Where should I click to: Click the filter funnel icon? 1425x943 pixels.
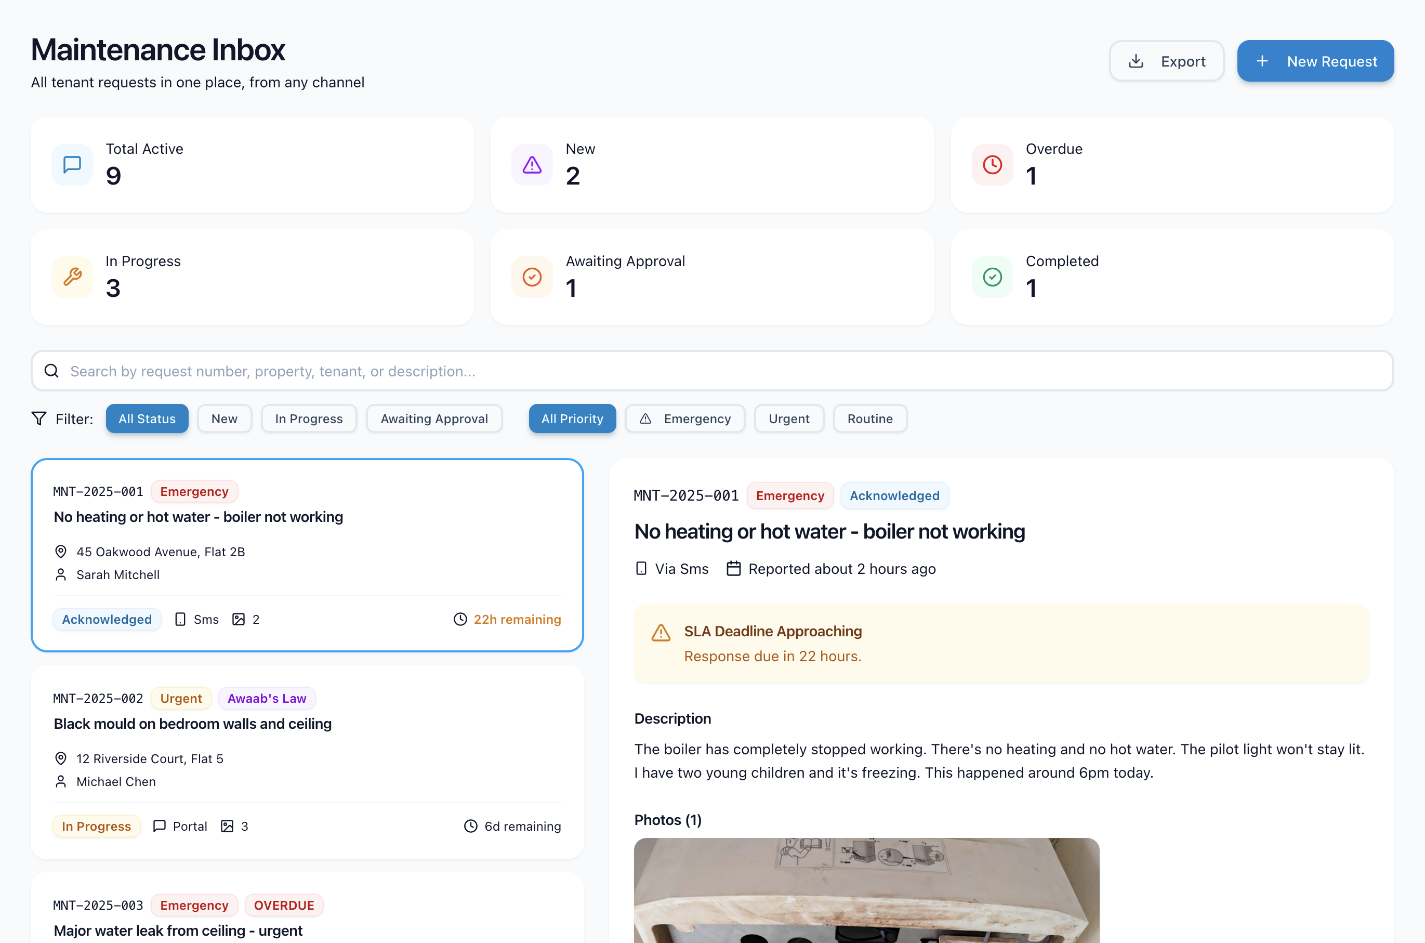39,418
